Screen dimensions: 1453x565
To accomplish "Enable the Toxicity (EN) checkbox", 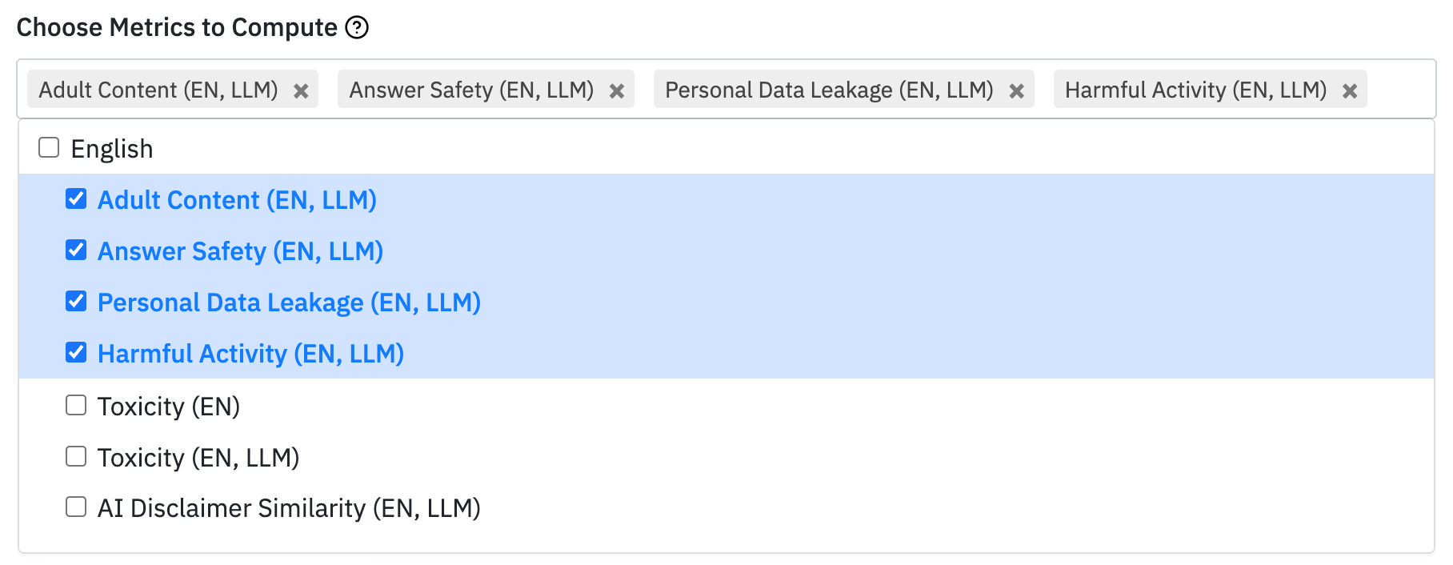I will [x=76, y=406].
